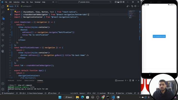Image resolution: width=178 pixels, height=100 pixels.
Task: Click Ln 2, Col 74 cursor position
Action: (x=74, y=93)
